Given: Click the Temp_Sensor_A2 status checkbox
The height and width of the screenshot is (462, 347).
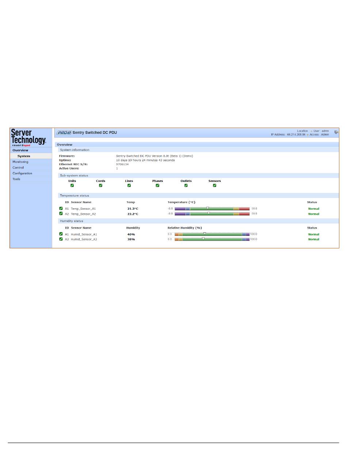Looking at the screenshot, I should point(61,214).
